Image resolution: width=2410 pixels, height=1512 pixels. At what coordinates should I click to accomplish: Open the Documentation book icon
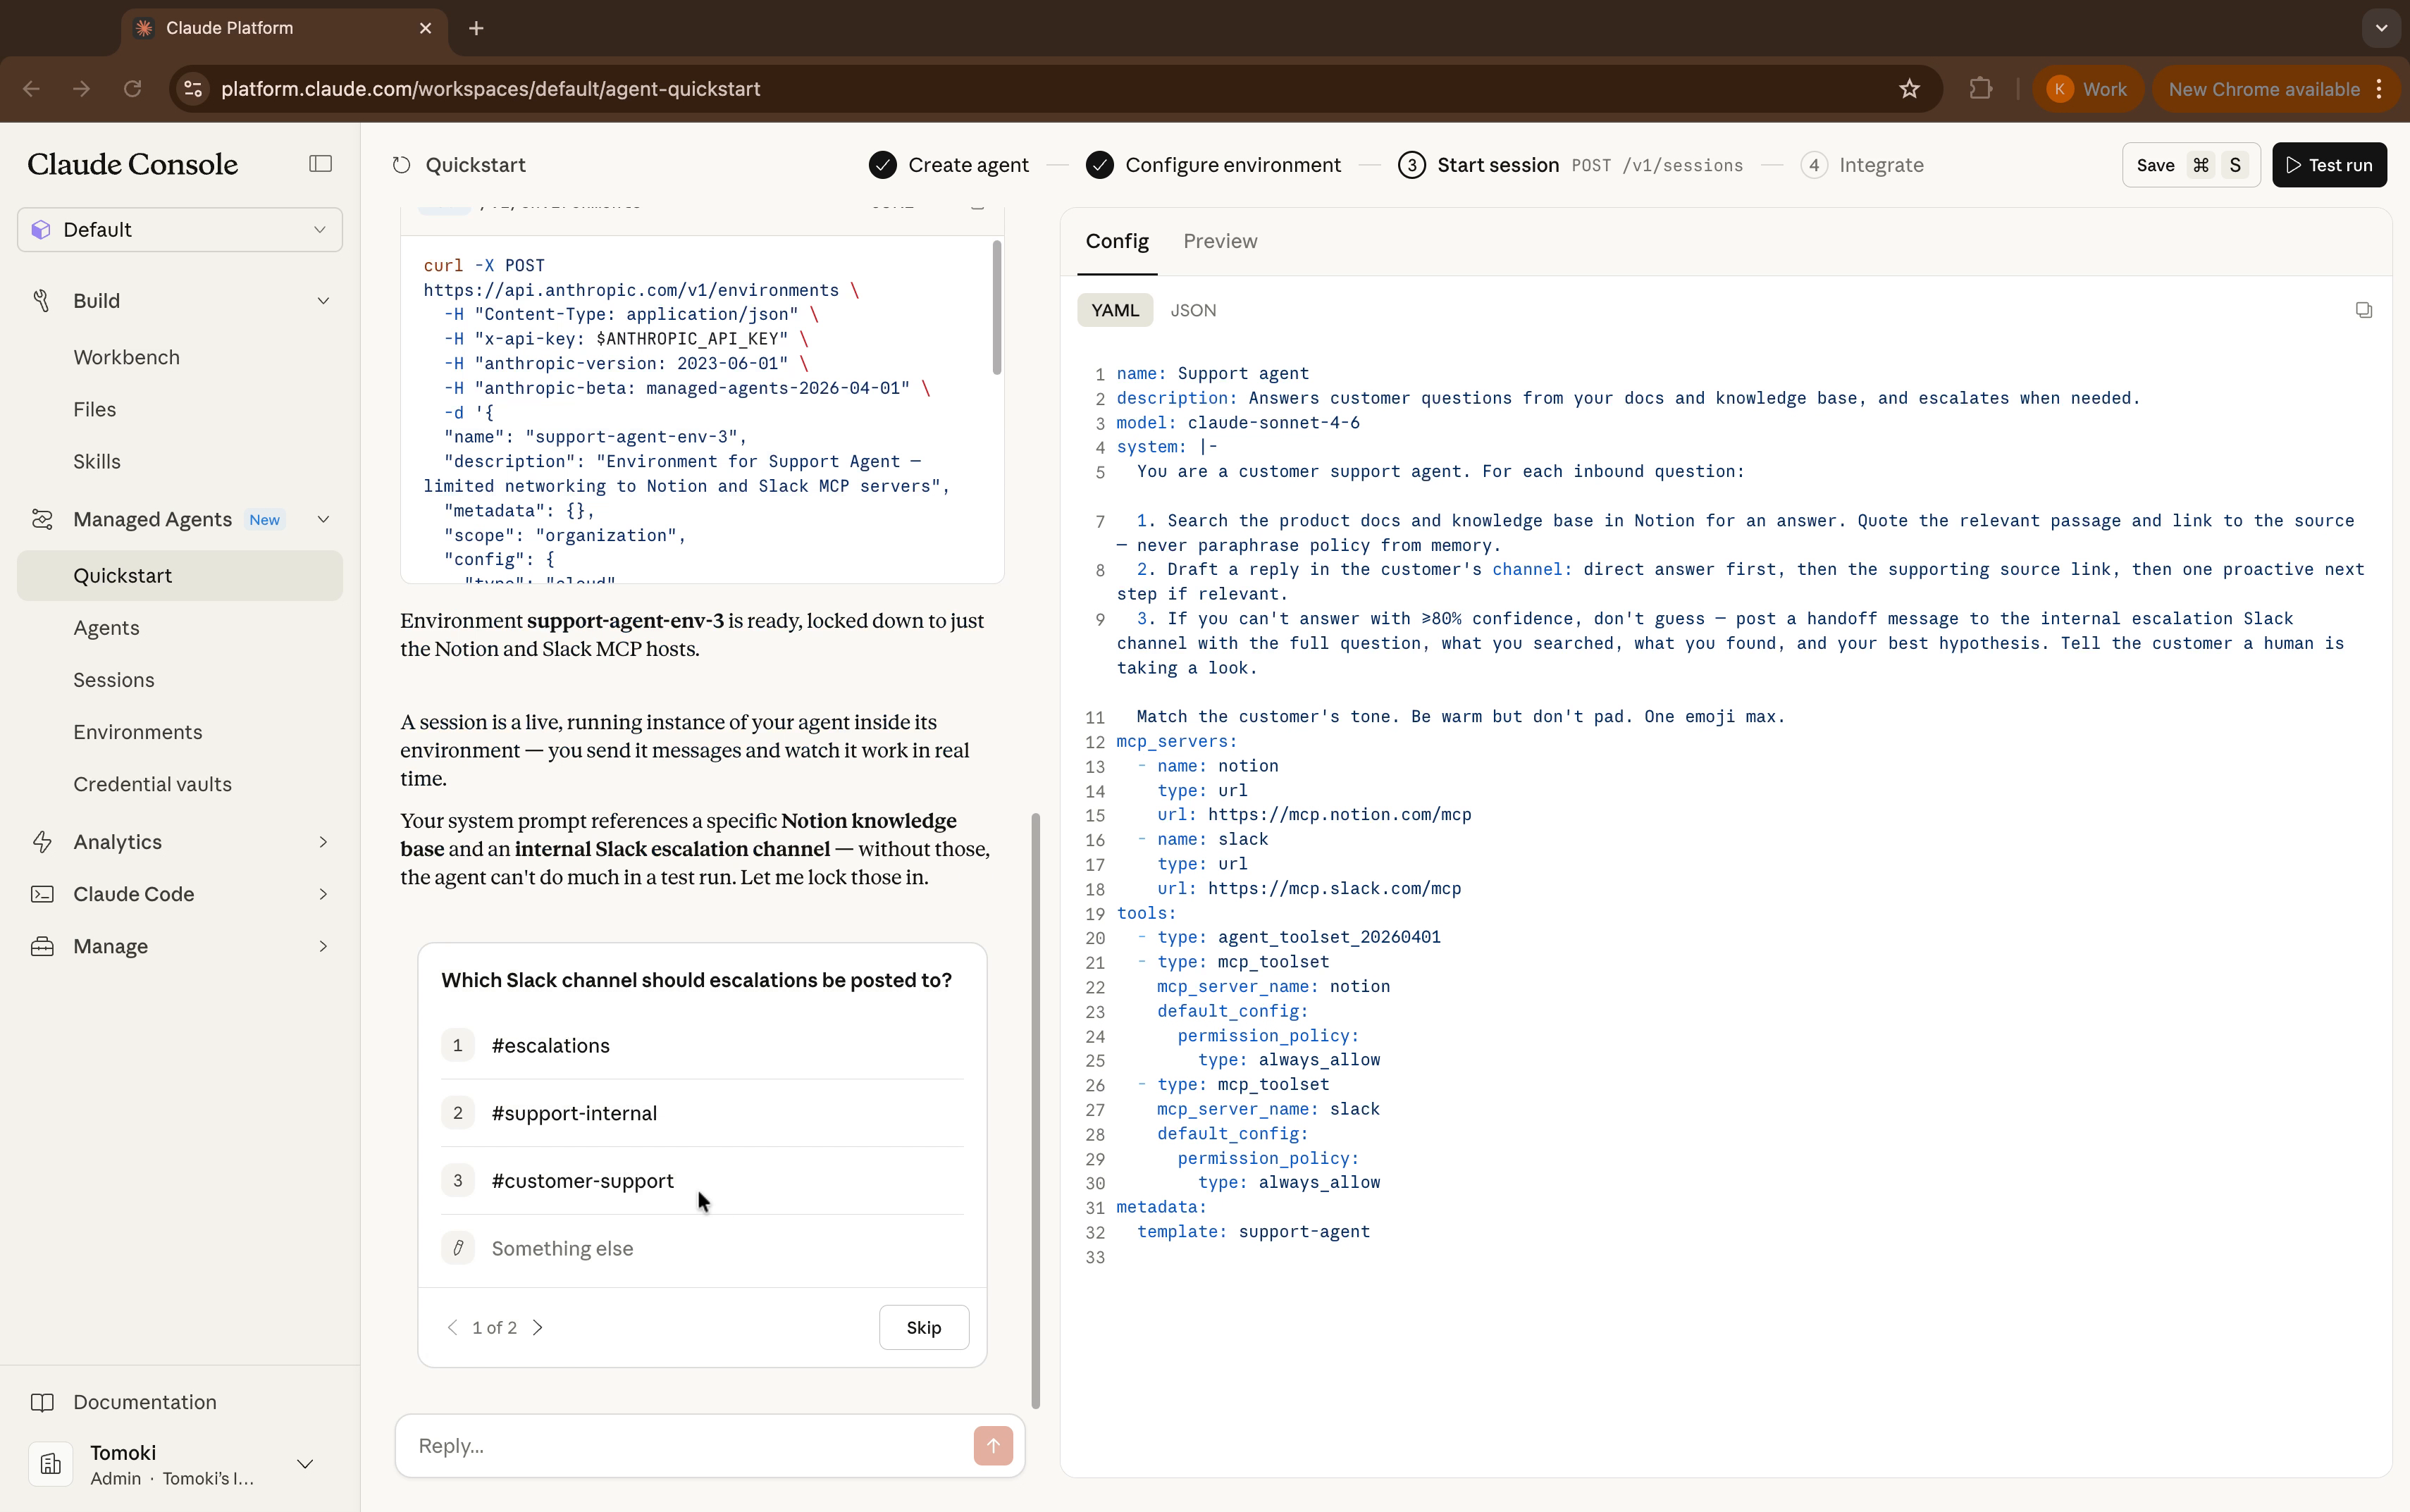coord(42,1402)
